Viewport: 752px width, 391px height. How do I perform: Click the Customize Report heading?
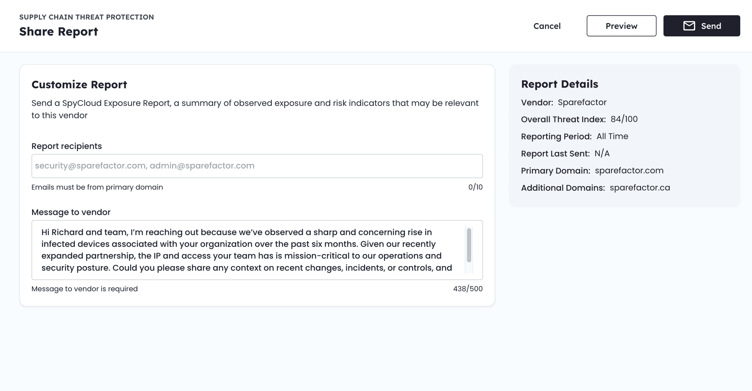(x=79, y=85)
